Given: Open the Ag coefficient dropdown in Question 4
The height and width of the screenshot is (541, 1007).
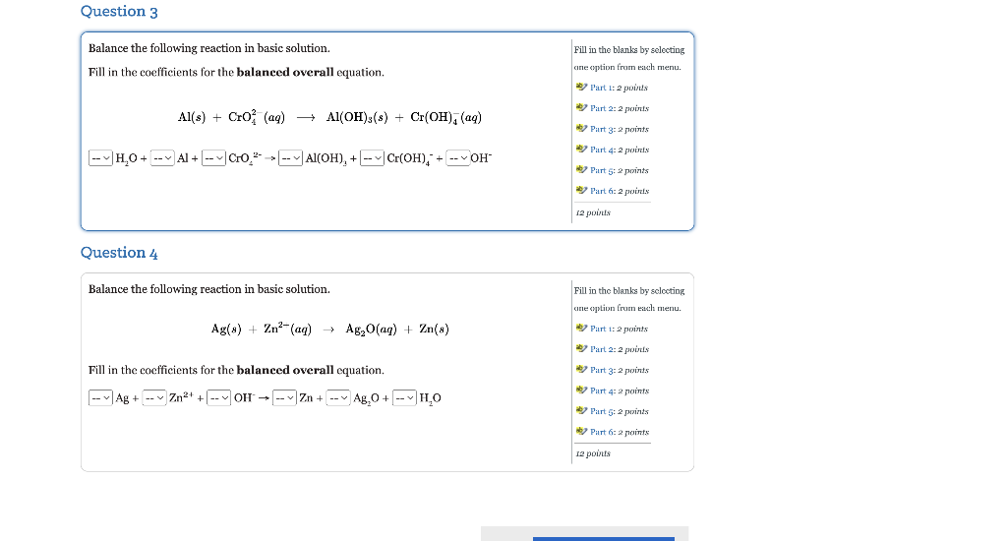Looking at the screenshot, I should point(101,398).
